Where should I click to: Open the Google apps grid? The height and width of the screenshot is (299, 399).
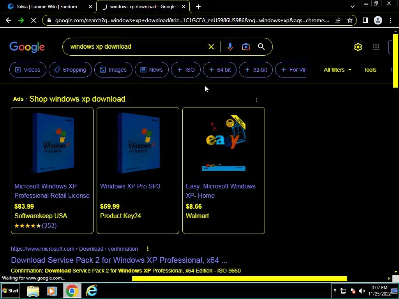[x=376, y=47]
